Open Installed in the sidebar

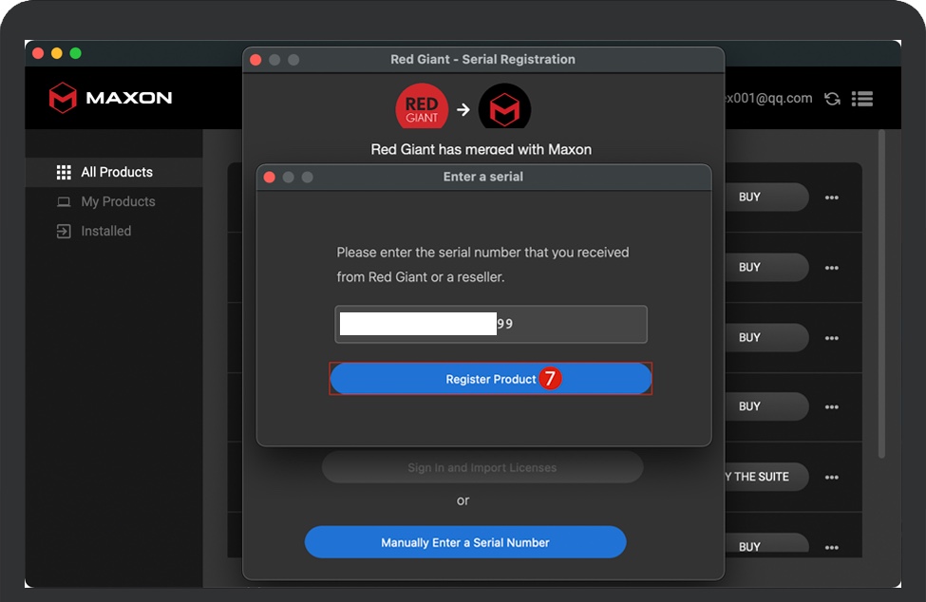(113, 232)
